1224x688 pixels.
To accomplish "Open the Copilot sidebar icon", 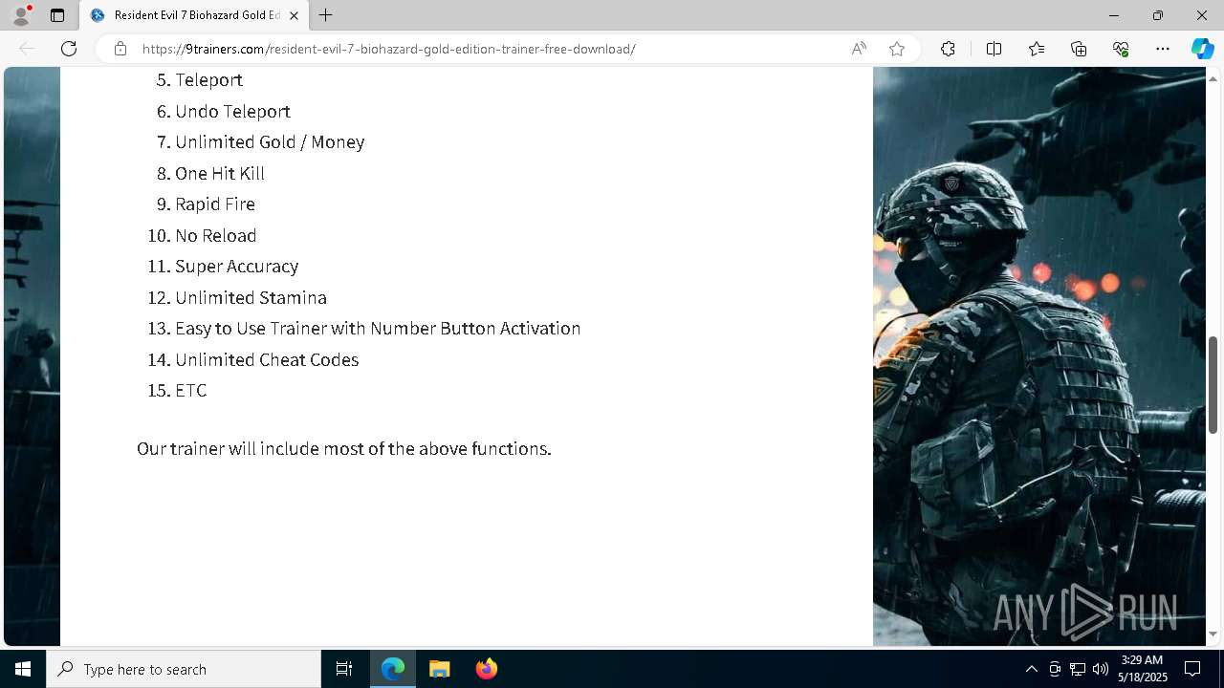I will pyautogui.click(x=1202, y=49).
